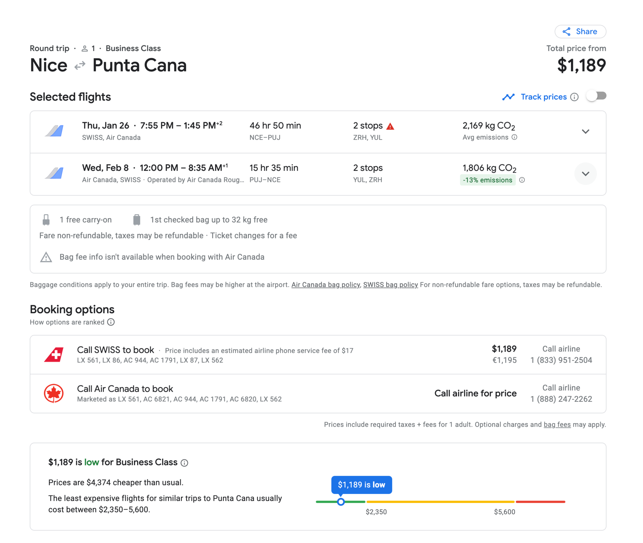Click the red stops warning triangle
The image size is (643, 543).
pyautogui.click(x=390, y=126)
